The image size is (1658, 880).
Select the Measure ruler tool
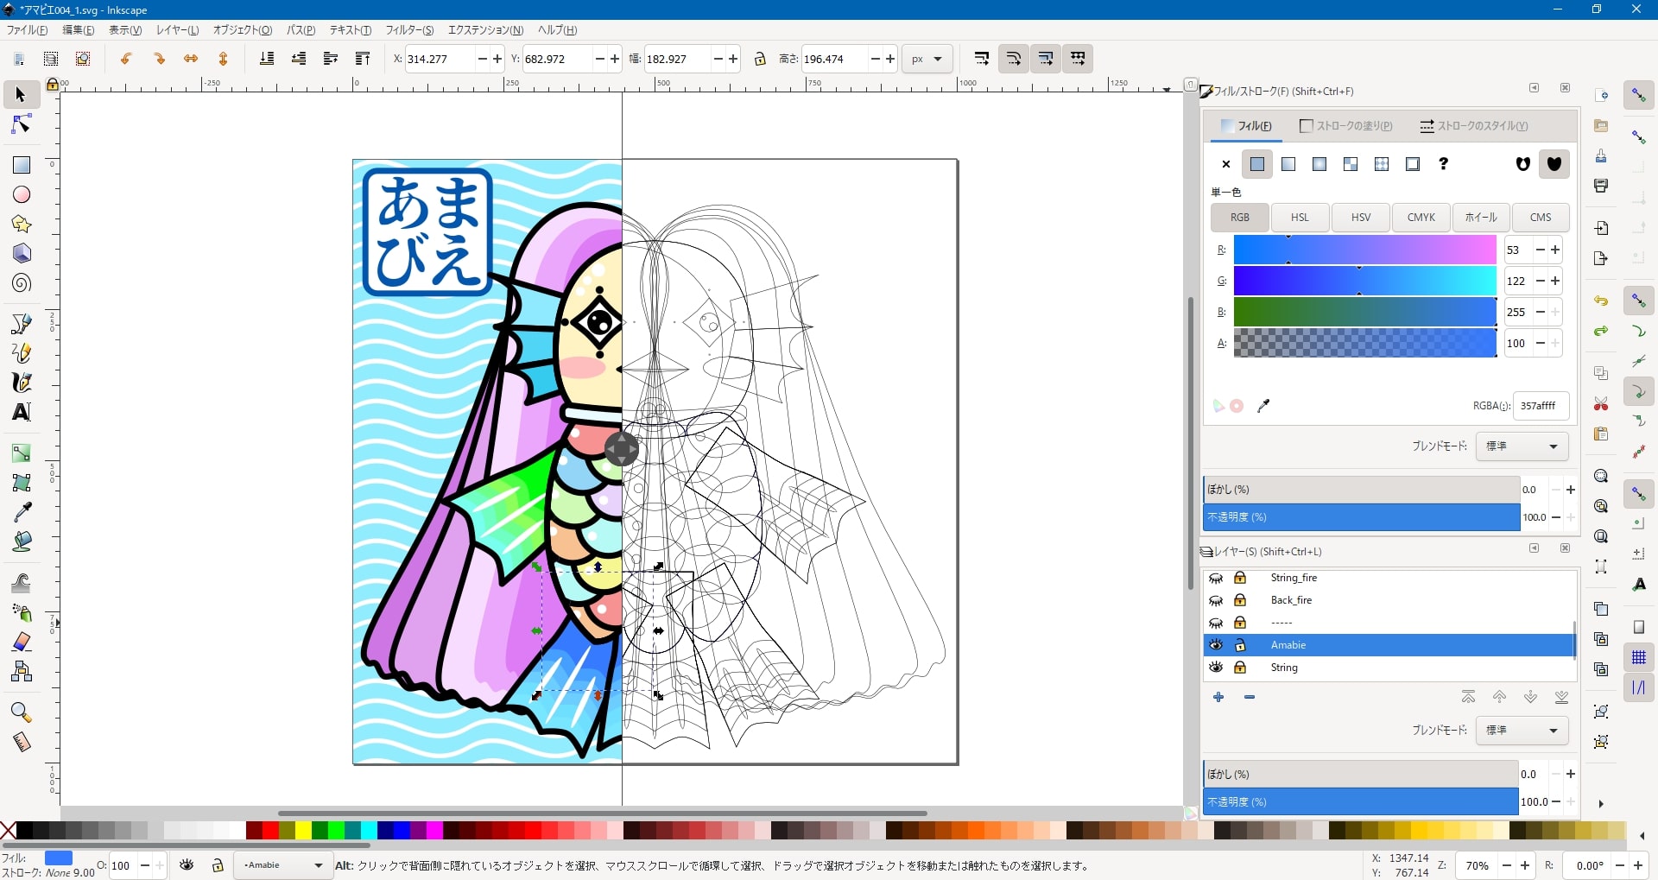pos(21,742)
